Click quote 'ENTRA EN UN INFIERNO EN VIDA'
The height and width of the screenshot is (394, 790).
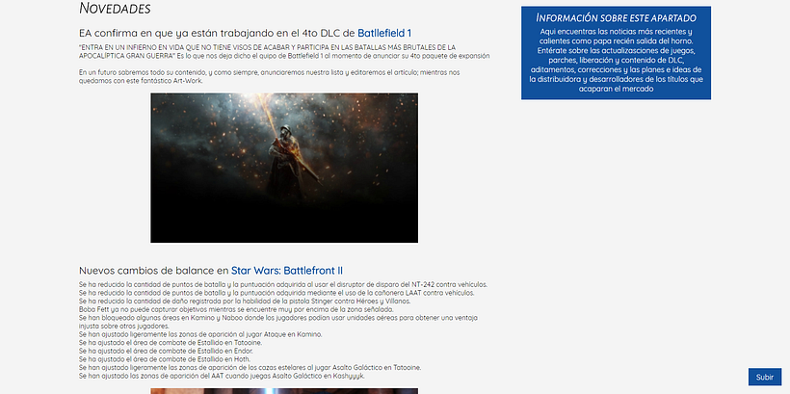coord(284,51)
